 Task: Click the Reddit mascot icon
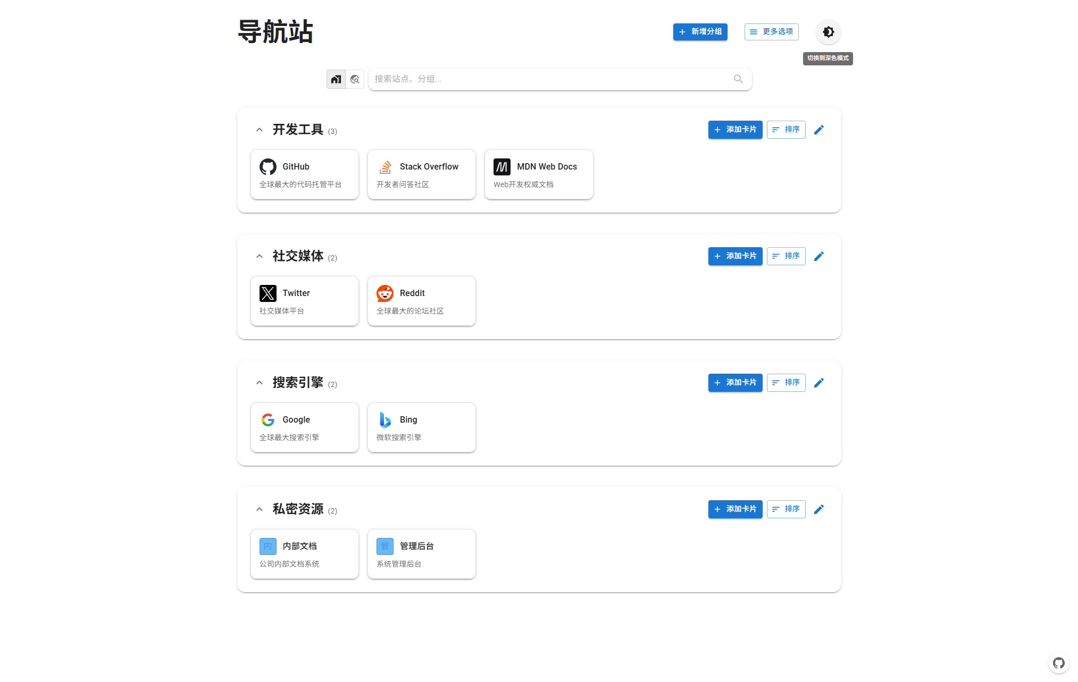point(385,293)
